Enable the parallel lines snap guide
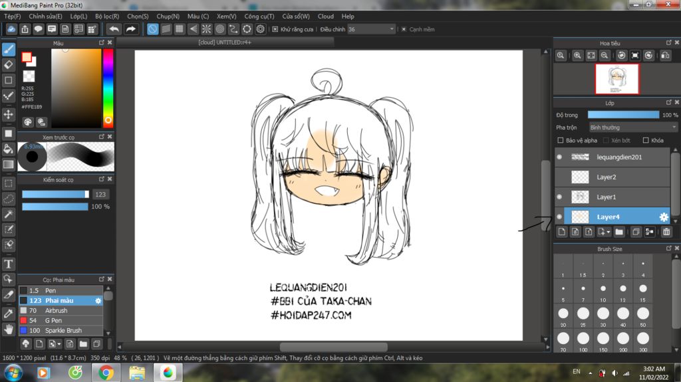 coord(166,29)
